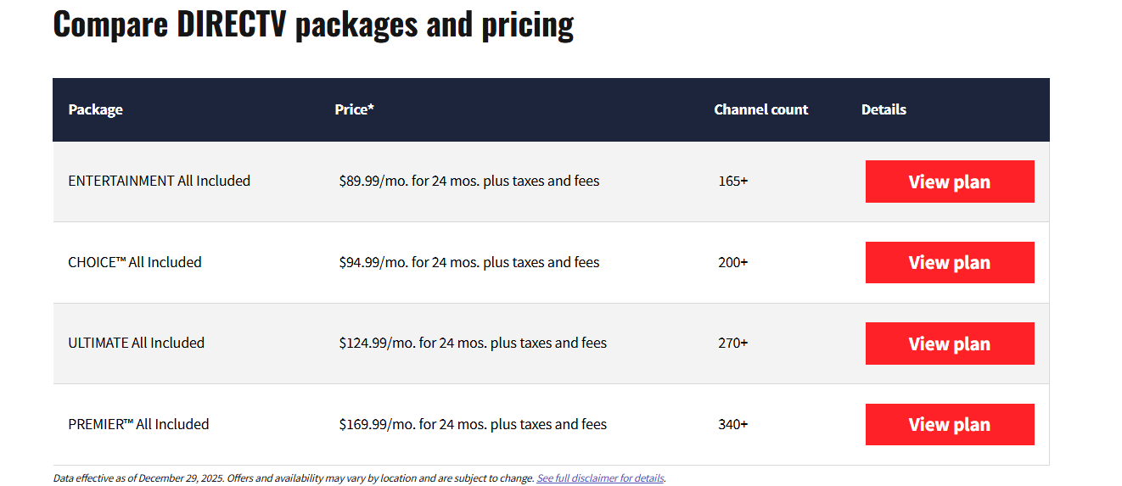Image resolution: width=1122 pixels, height=486 pixels.
Task: Open the CHOICE All Included plan details
Action: (x=949, y=262)
